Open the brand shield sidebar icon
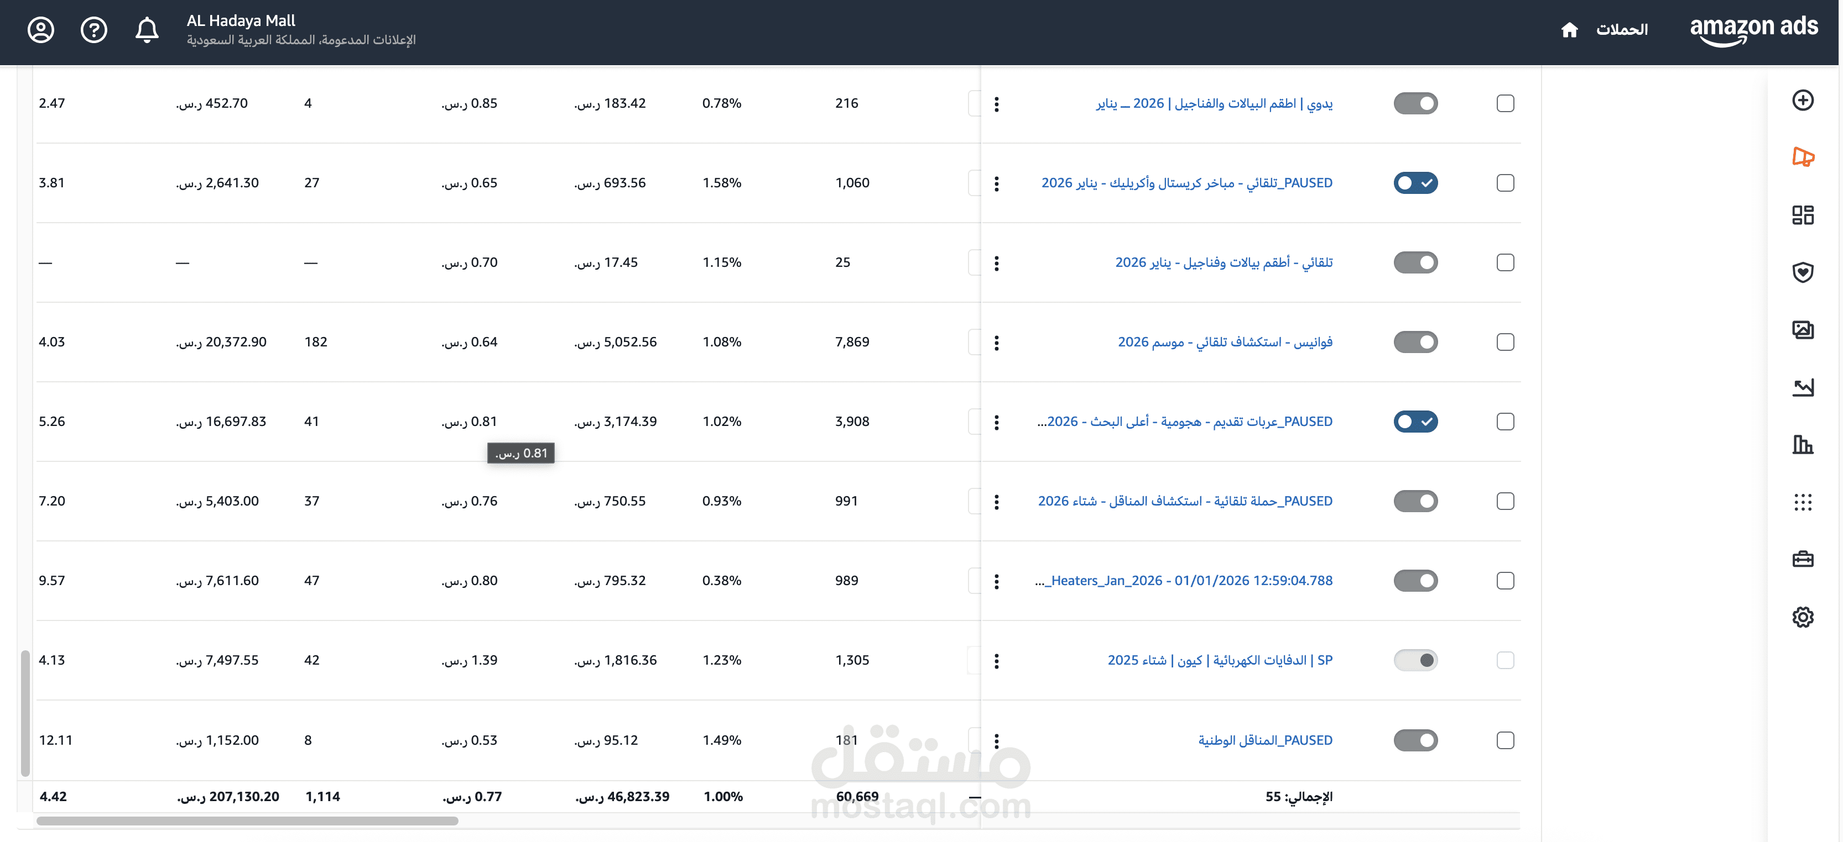The width and height of the screenshot is (1843, 842). (1802, 272)
